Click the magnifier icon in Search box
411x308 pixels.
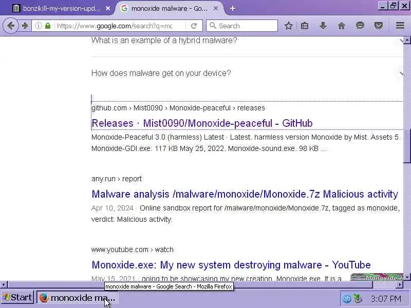[213, 26]
